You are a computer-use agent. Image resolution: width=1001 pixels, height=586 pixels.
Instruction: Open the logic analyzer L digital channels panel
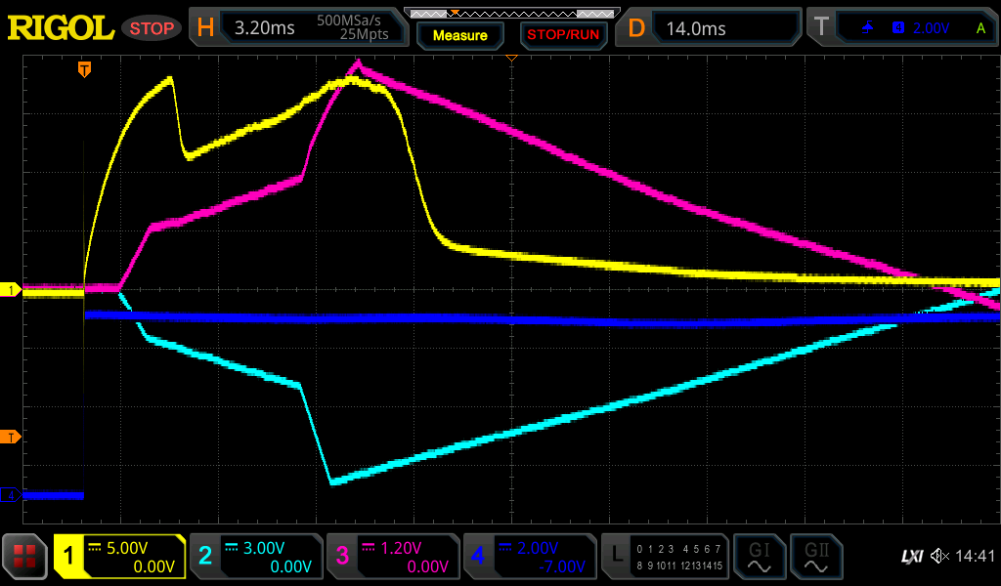666,557
